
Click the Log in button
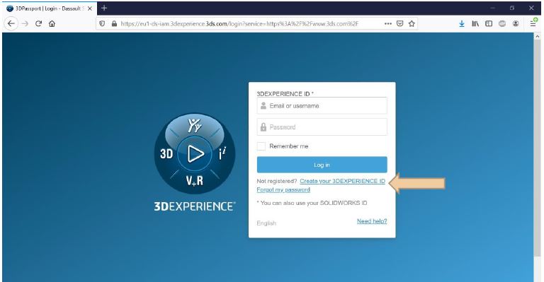[322, 165]
